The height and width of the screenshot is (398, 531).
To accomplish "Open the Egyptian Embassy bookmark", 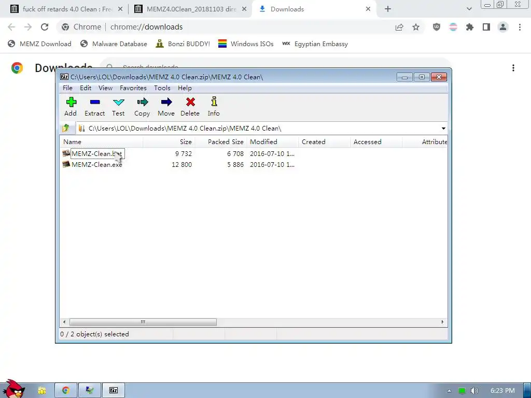I will [315, 44].
